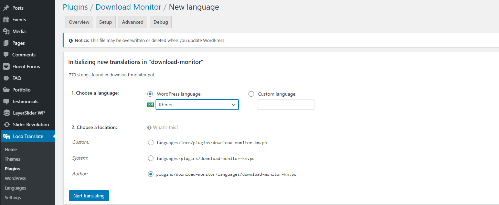Click the Slider Revolution refresh icon
The image size is (499, 205).
click(7, 125)
